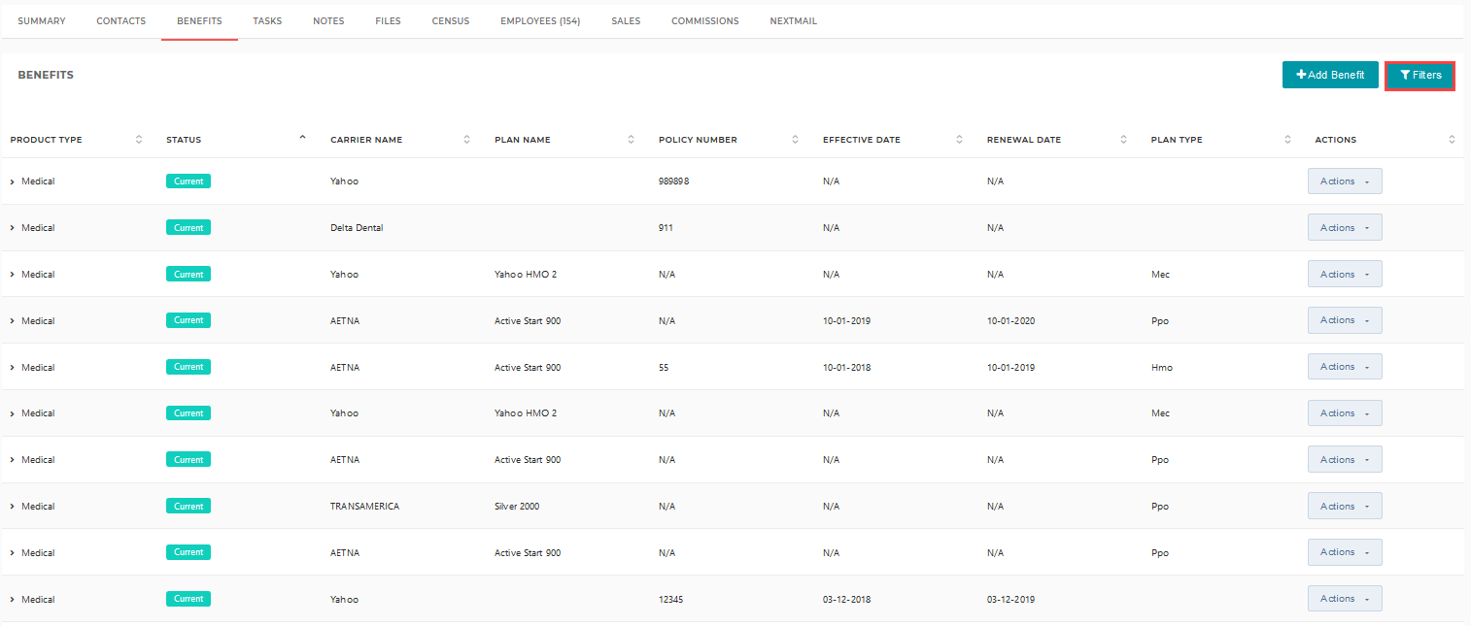Open the Filters button
Image resolution: width=1471 pixels, height=626 pixels.
1420,75
